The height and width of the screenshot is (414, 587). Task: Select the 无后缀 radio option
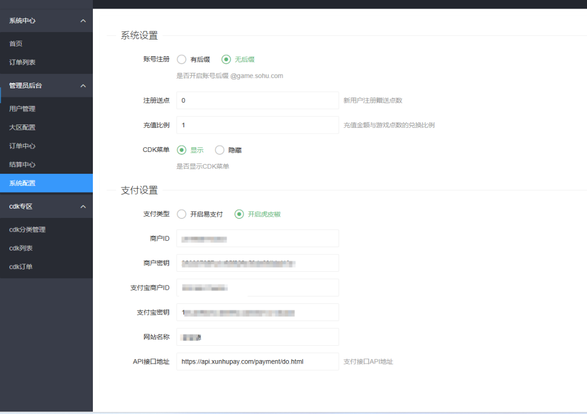(226, 59)
